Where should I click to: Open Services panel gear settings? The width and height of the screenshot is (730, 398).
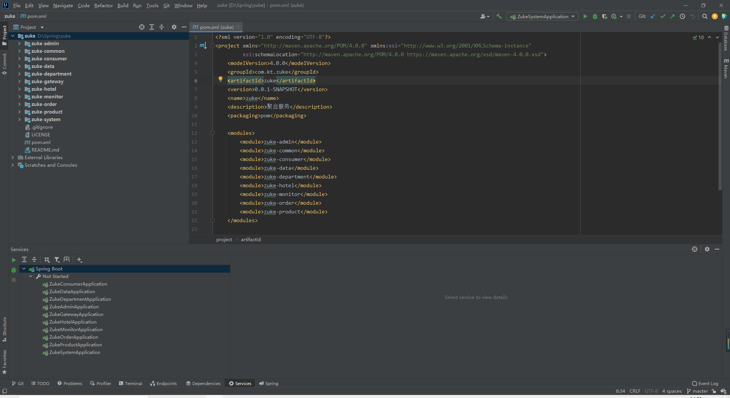coord(707,249)
